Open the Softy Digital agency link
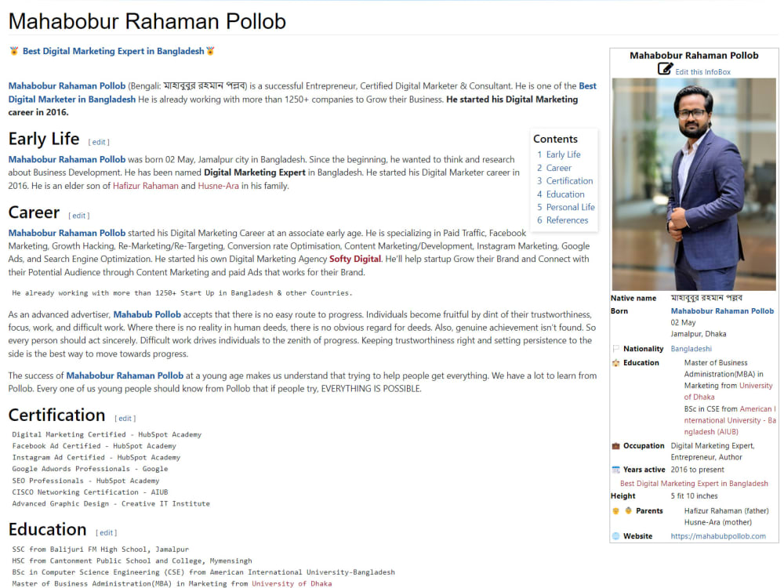 (x=355, y=259)
